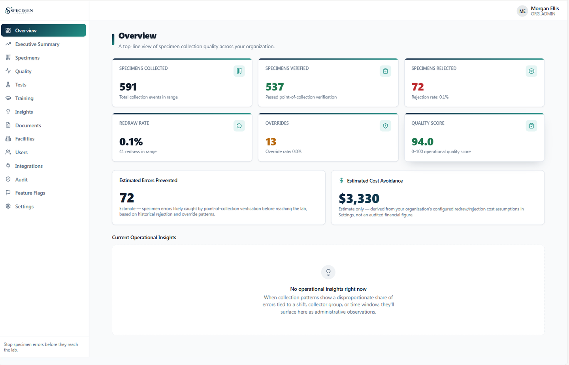Click the "Rejection rate: 0.1%" text
The image size is (569, 365).
pos(430,97)
